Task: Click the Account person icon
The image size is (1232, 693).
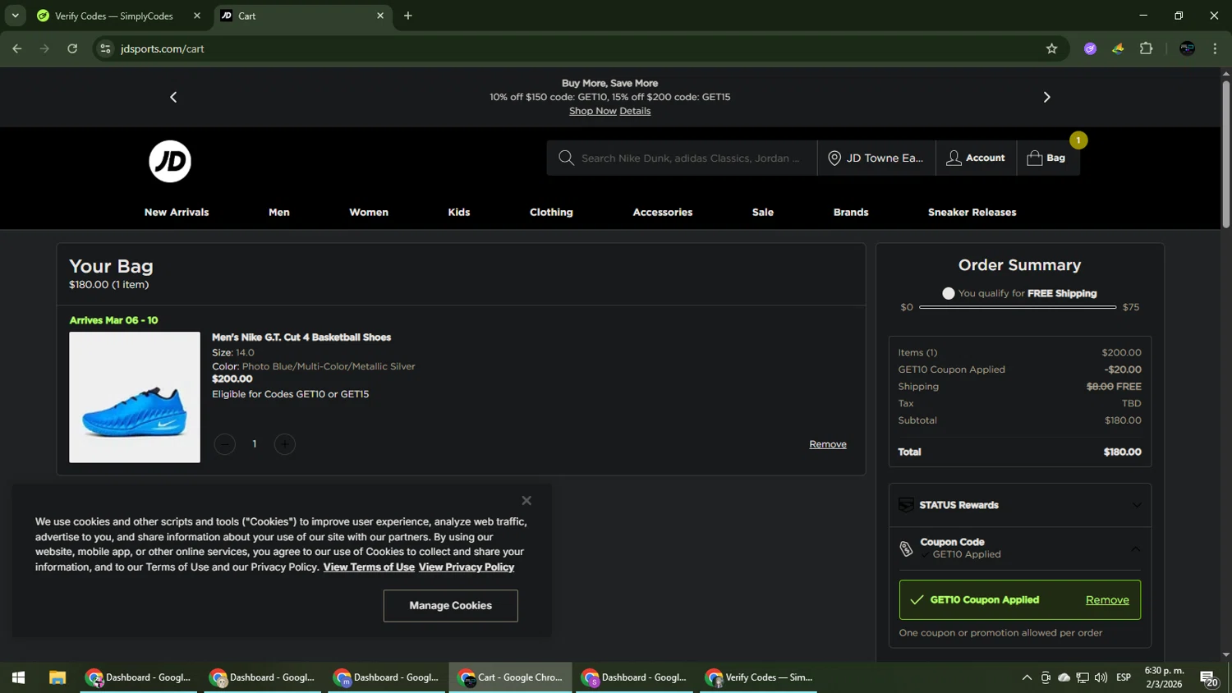Action: point(954,158)
